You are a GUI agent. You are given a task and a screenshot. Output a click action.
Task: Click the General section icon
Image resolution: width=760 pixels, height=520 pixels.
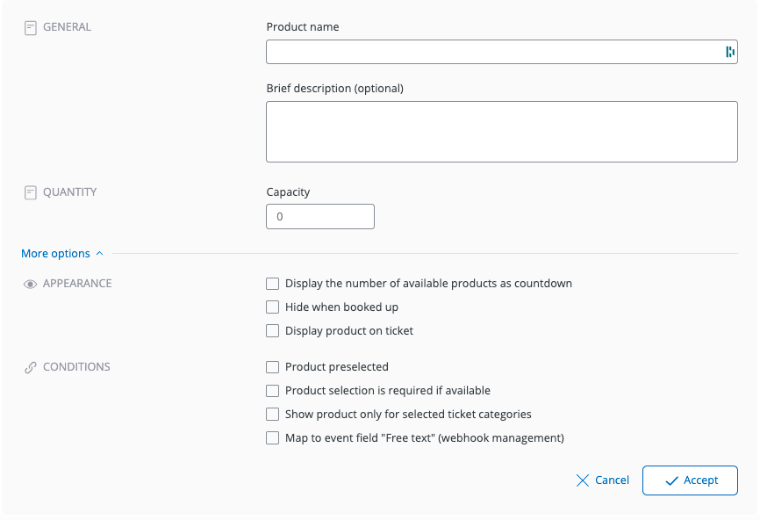31,27
